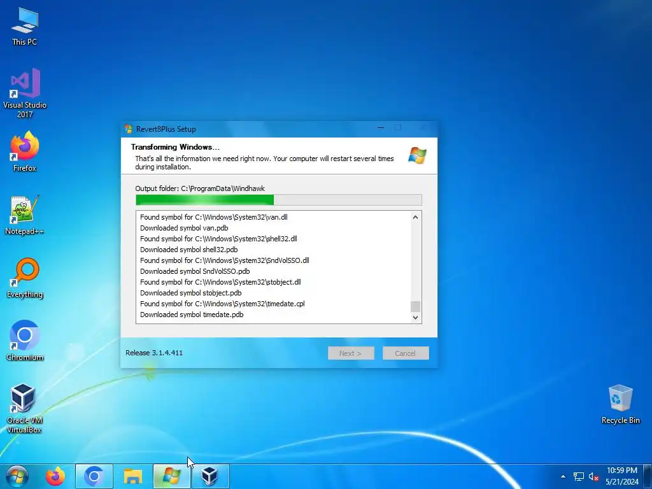Click 'Release 3.1.4.411' version label
This screenshot has height=489, width=652.
point(154,353)
